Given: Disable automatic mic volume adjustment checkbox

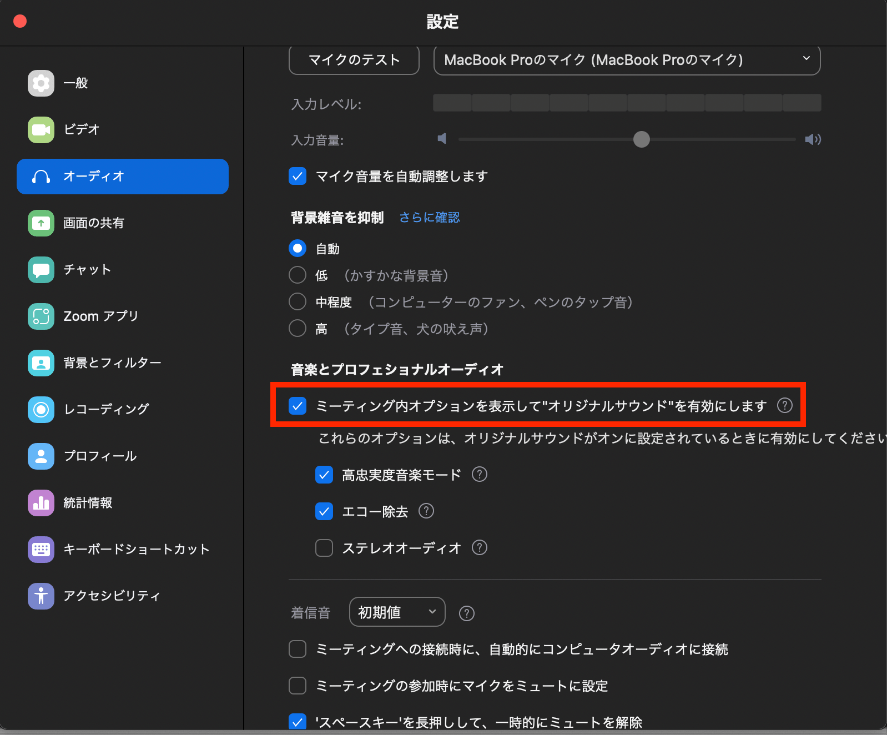Looking at the screenshot, I should [298, 177].
